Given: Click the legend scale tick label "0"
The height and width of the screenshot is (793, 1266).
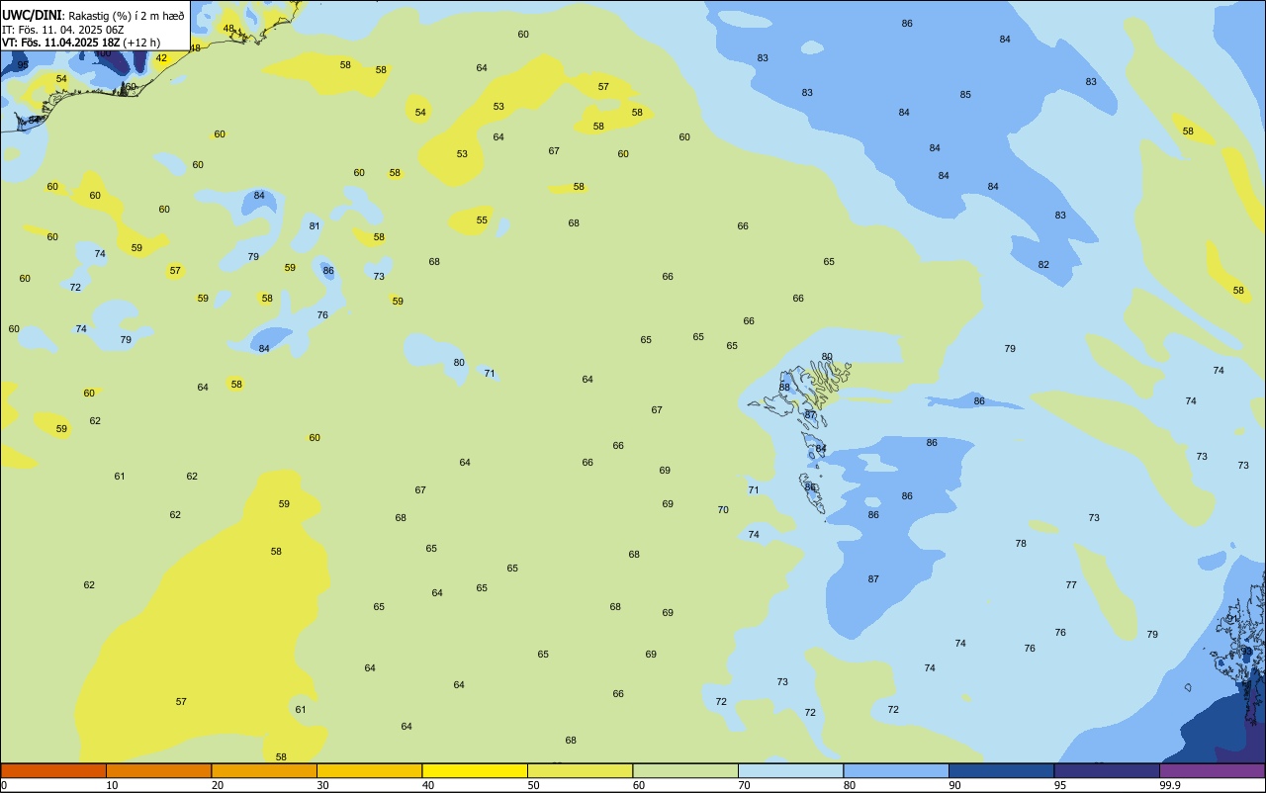Looking at the screenshot, I should tap(4, 785).
